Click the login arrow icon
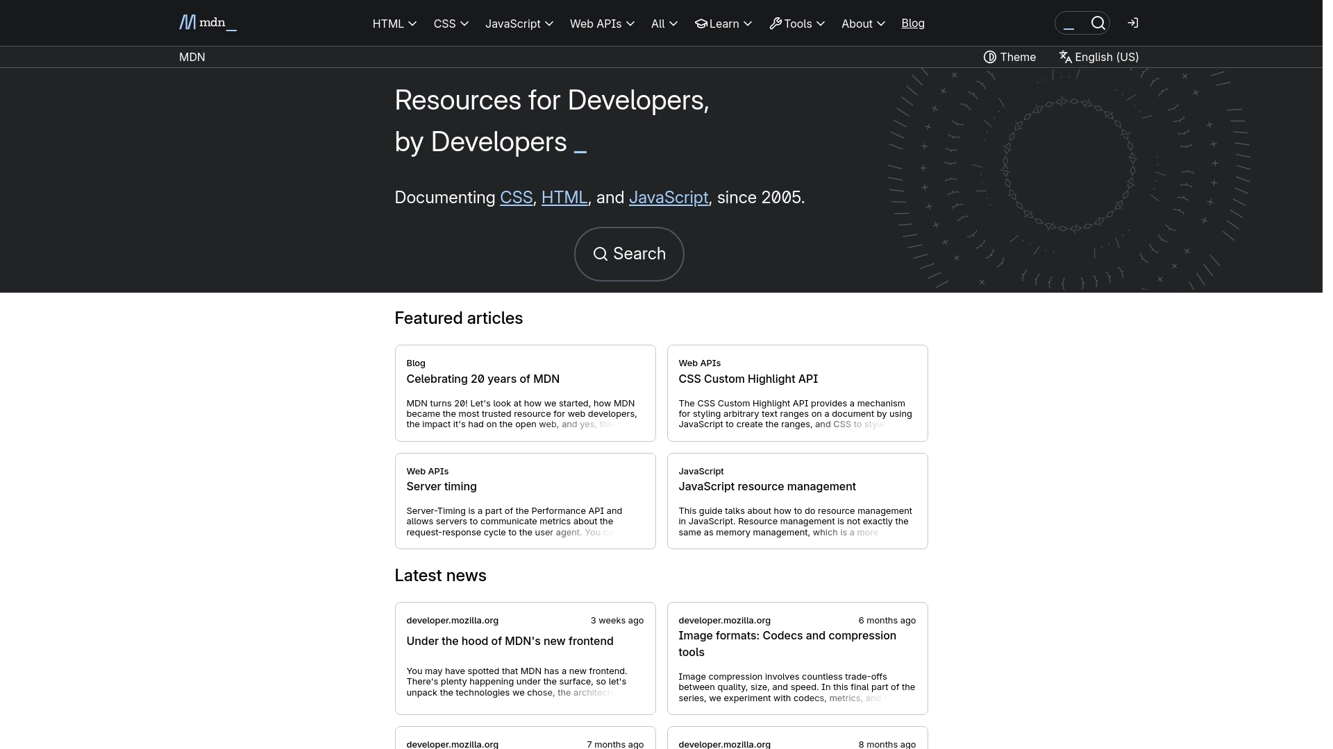 coord(1132,23)
